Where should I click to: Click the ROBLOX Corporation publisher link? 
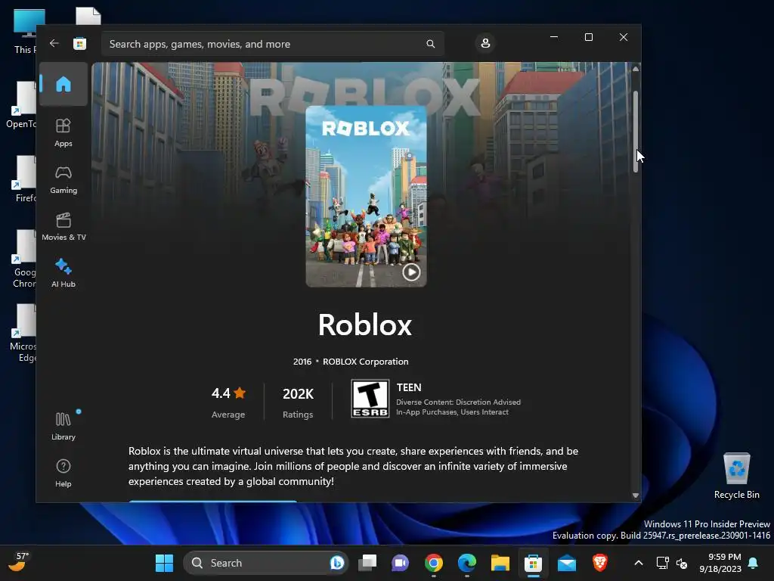365,362
